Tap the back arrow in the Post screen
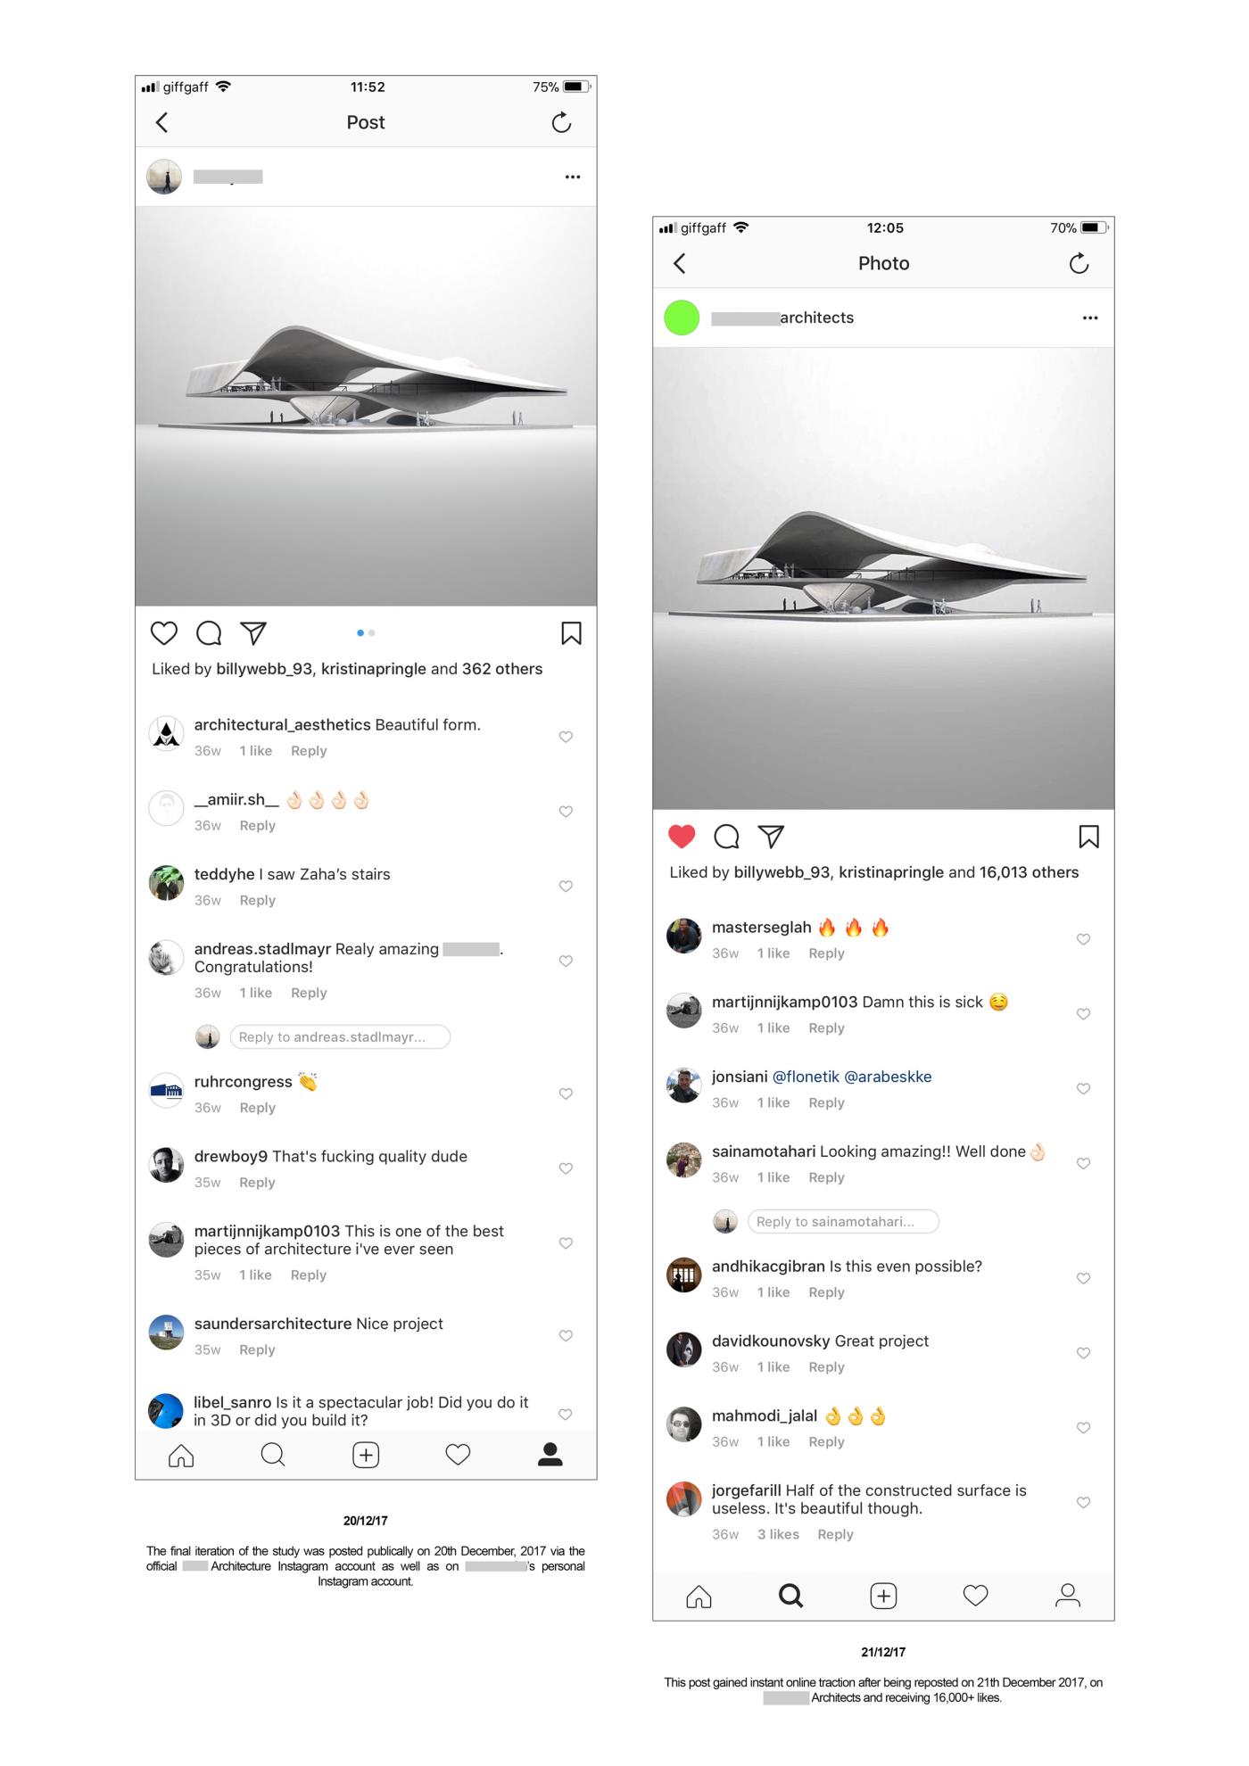 161,122
